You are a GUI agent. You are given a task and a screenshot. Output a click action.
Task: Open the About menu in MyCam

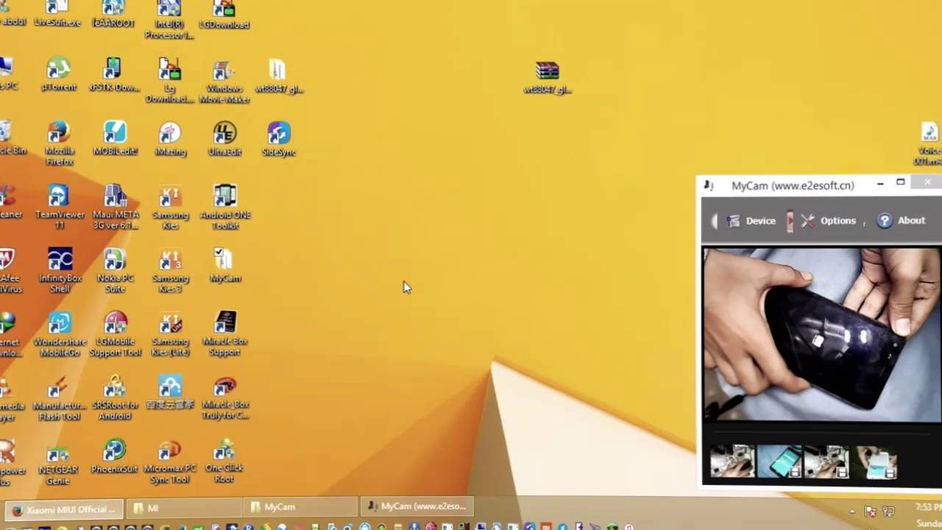click(902, 221)
